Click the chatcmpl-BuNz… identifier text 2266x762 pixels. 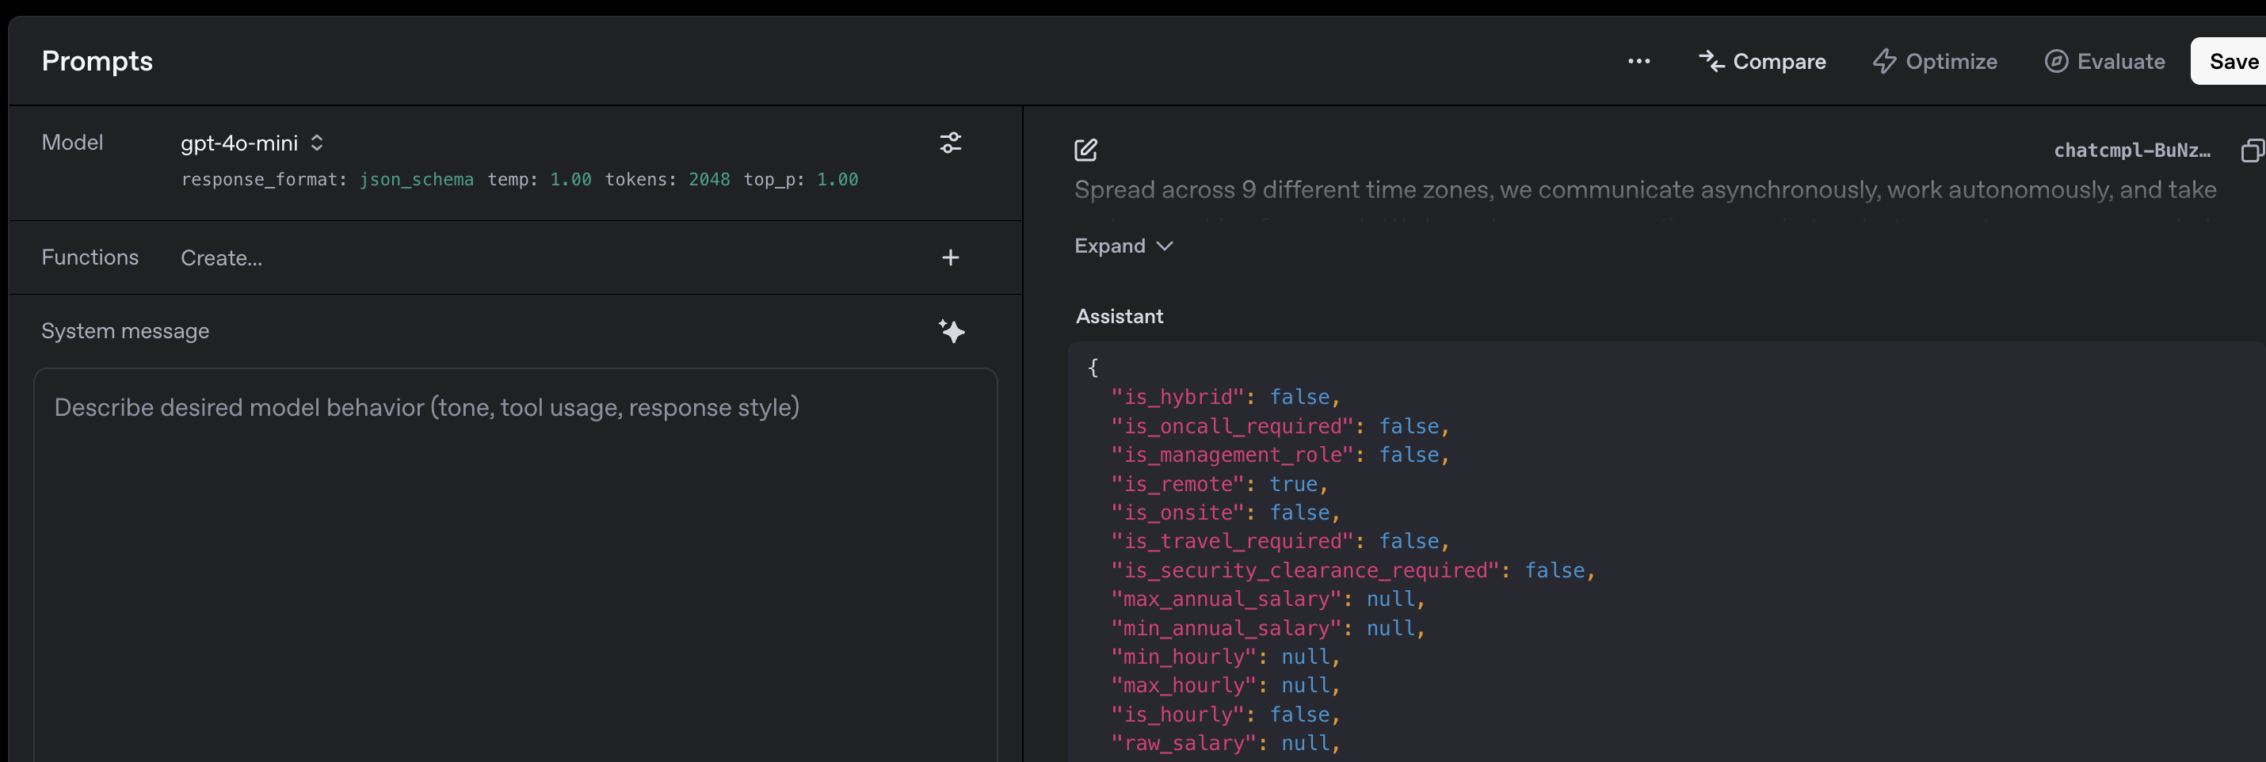(2132, 150)
